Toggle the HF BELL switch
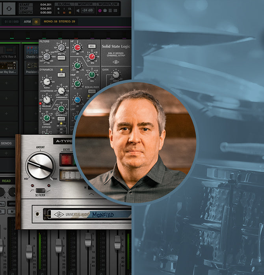 [x=92, y=46]
